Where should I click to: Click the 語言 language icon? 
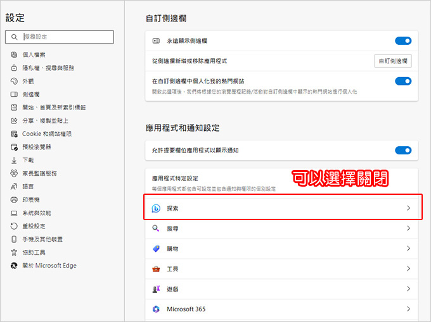pos(14,187)
